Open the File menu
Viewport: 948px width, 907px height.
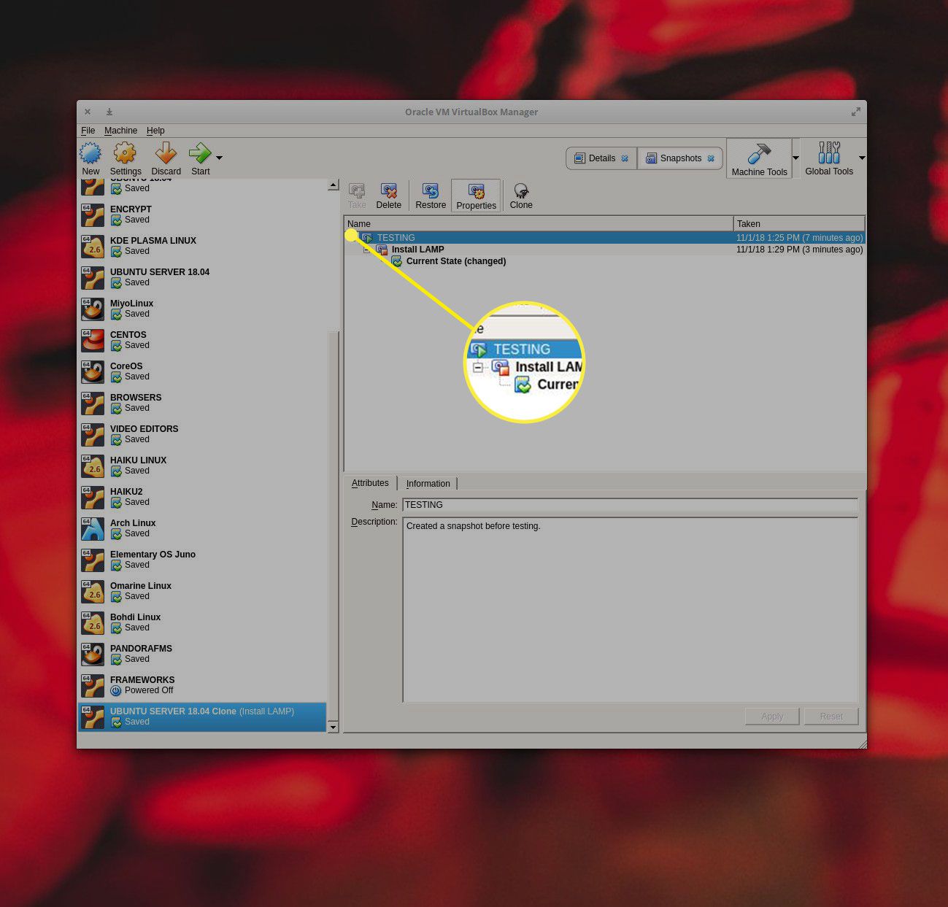(x=88, y=131)
